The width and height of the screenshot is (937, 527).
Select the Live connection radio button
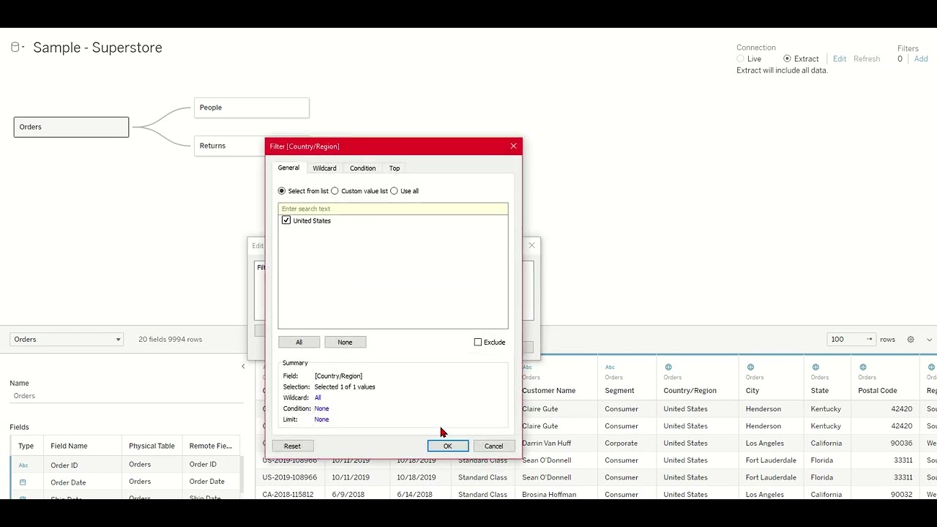(x=741, y=59)
